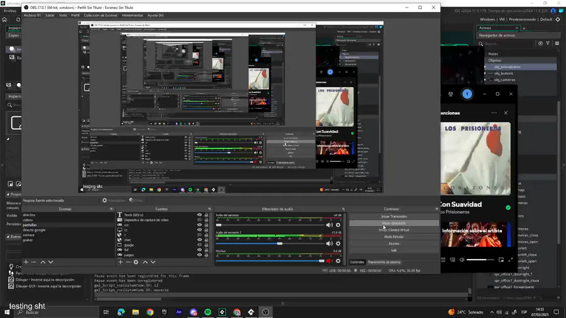Viewport: 566px width, 318px height.
Task: Pop out the Escenas dock panel
Action: click(111, 209)
